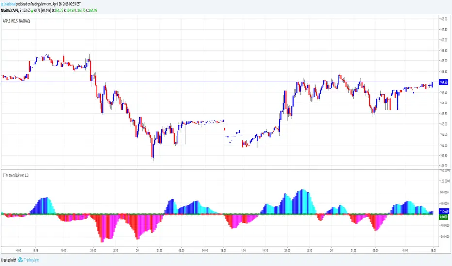Click the 162.50 price axis label
452x266 pixels.
pos(444,134)
